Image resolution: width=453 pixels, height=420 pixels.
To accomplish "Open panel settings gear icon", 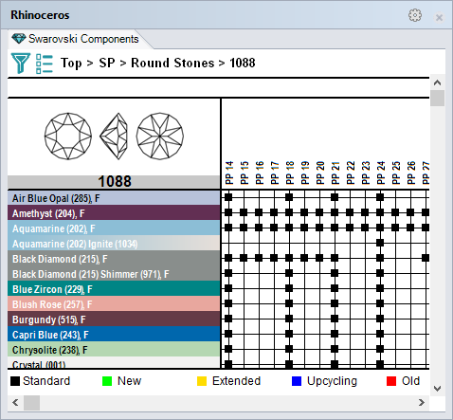I will (x=415, y=15).
